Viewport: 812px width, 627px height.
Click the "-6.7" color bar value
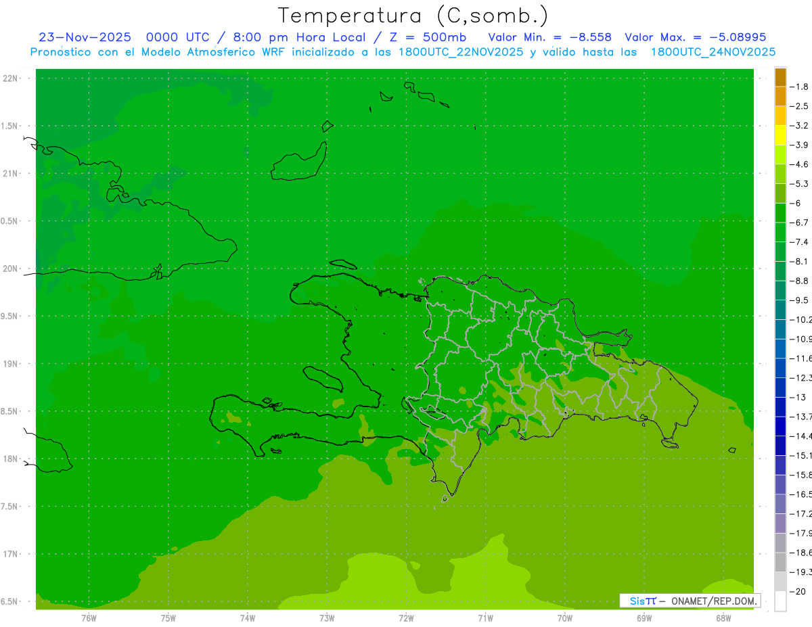pos(800,223)
